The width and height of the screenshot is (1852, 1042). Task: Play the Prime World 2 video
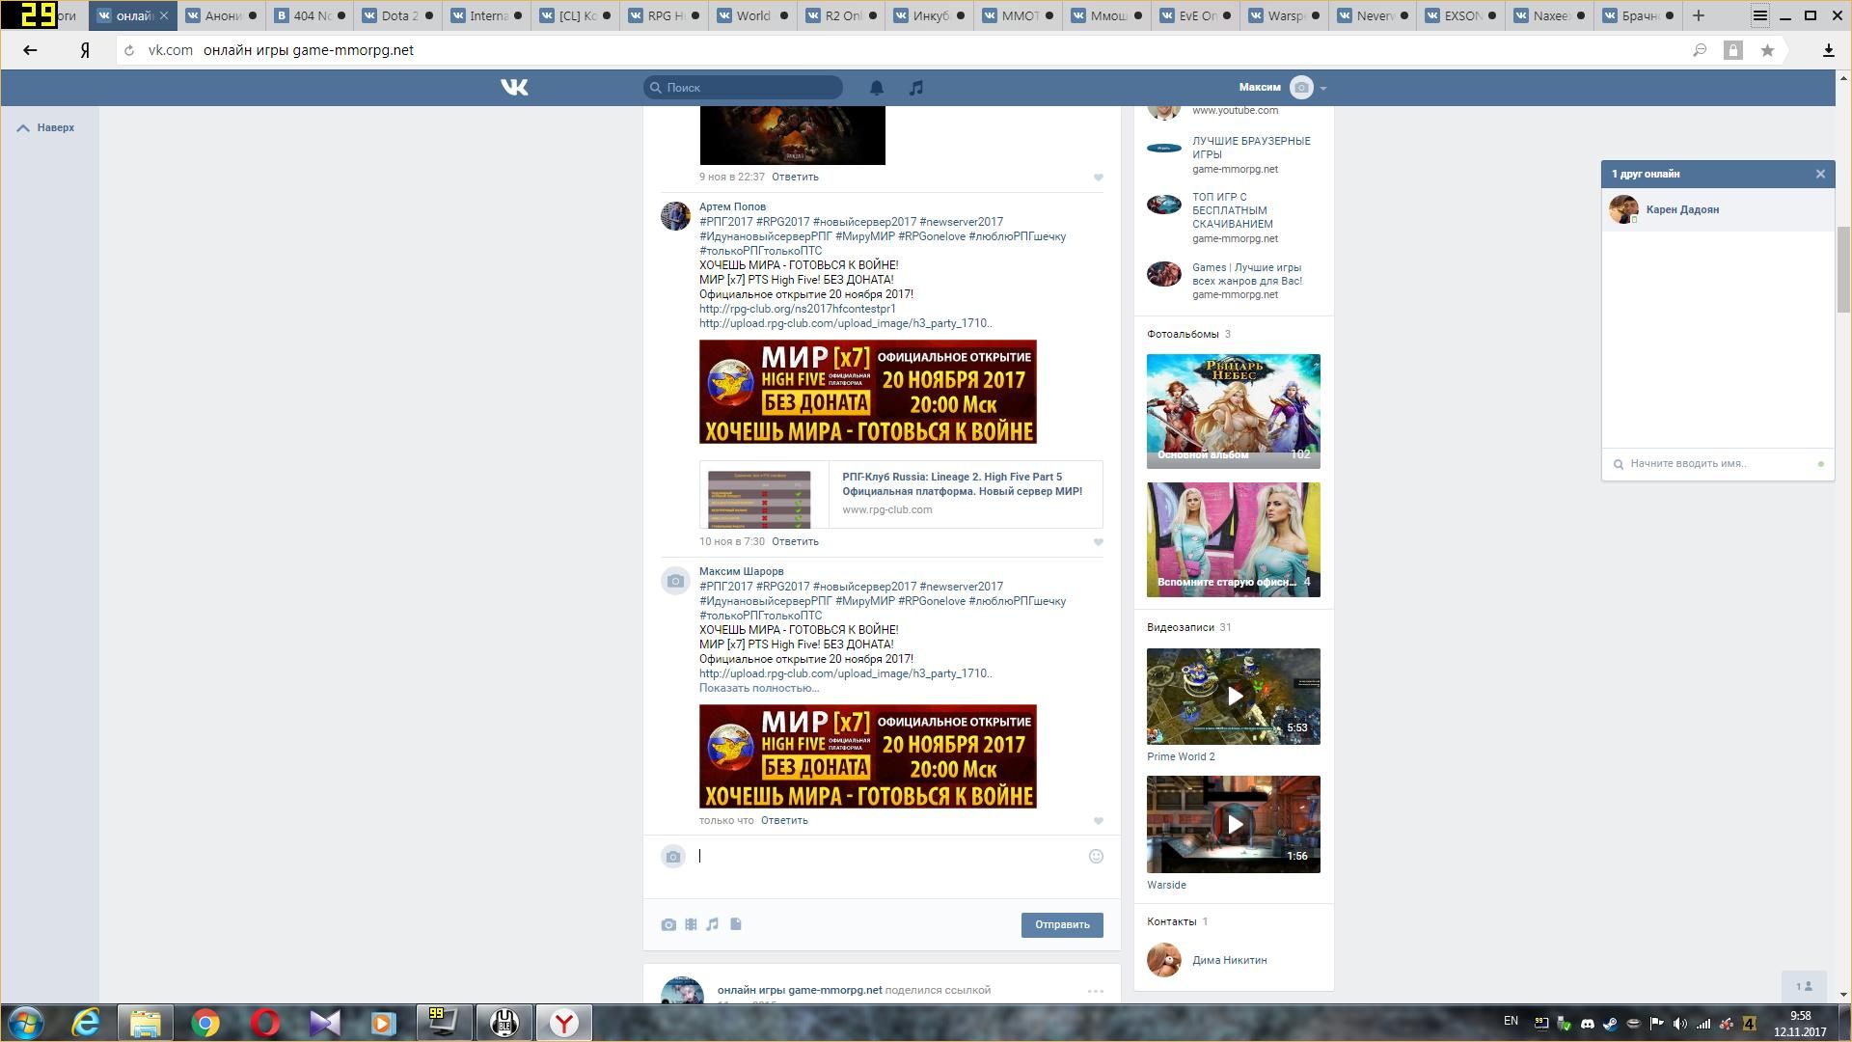[x=1234, y=696]
